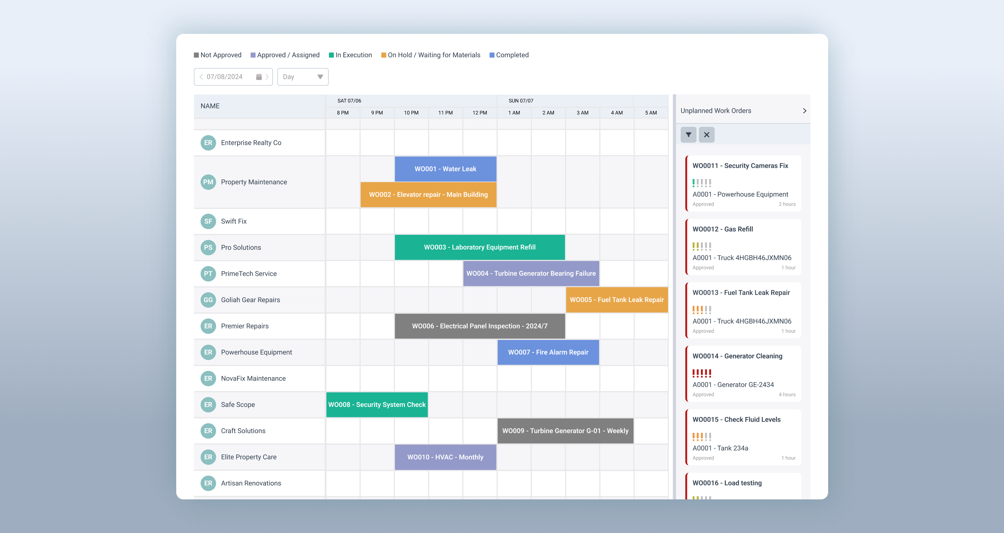1004x533 pixels.
Task: Open WO003 Laboratory Equipment Refill bar
Action: click(x=479, y=247)
